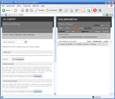
Task: Turn player power OFF
Action: pyautogui.click(x=107, y=25)
